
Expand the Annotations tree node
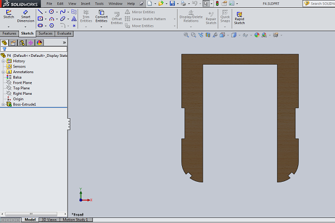[3, 72]
